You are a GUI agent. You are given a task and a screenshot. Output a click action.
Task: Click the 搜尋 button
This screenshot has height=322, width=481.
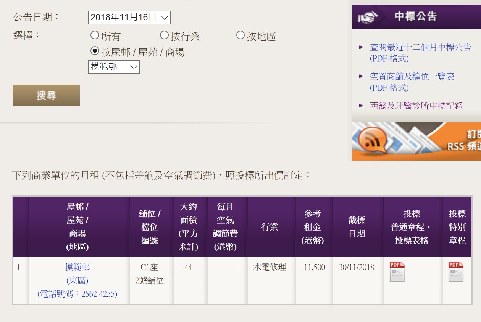coord(46,95)
